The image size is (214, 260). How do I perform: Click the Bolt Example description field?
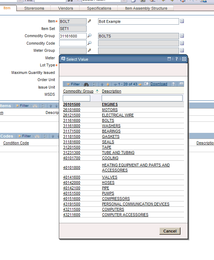coord(138,21)
